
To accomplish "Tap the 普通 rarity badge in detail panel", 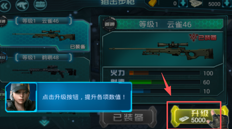I will pos(110,24).
